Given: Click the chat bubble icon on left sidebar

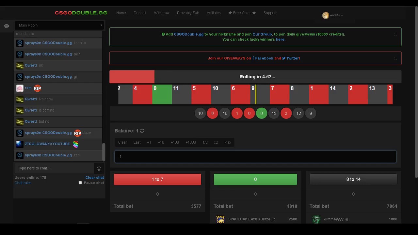Looking at the screenshot, I should coord(7,26).
